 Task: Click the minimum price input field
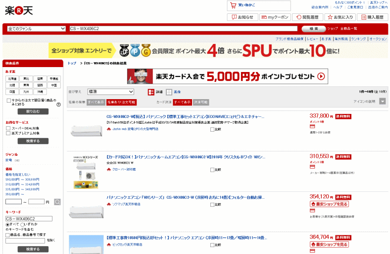click(x=14, y=202)
